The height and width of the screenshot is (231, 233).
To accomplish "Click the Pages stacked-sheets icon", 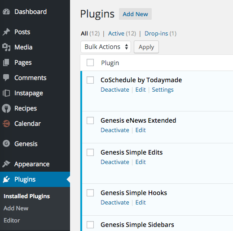I will (x=6, y=62).
